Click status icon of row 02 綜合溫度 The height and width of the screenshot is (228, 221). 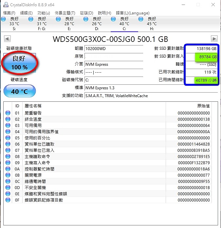(8, 119)
